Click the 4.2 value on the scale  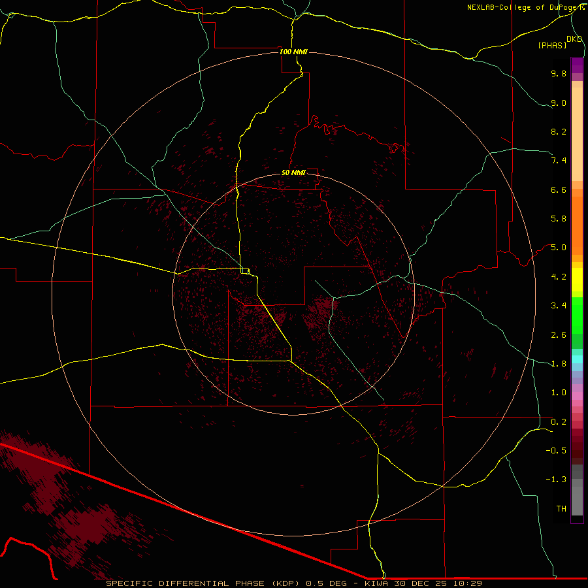tap(559, 277)
